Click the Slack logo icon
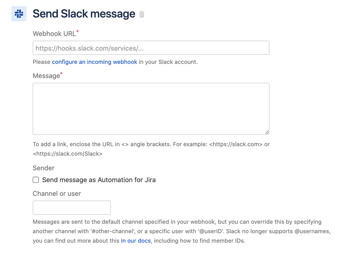341x254 pixels. pyautogui.click(x=19, y=14)
